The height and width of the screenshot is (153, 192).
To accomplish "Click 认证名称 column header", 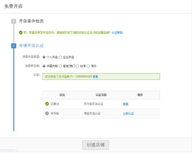I will tap(101, 95).
